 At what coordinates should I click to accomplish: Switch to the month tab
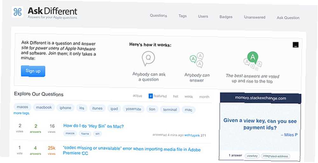(204, 97)
